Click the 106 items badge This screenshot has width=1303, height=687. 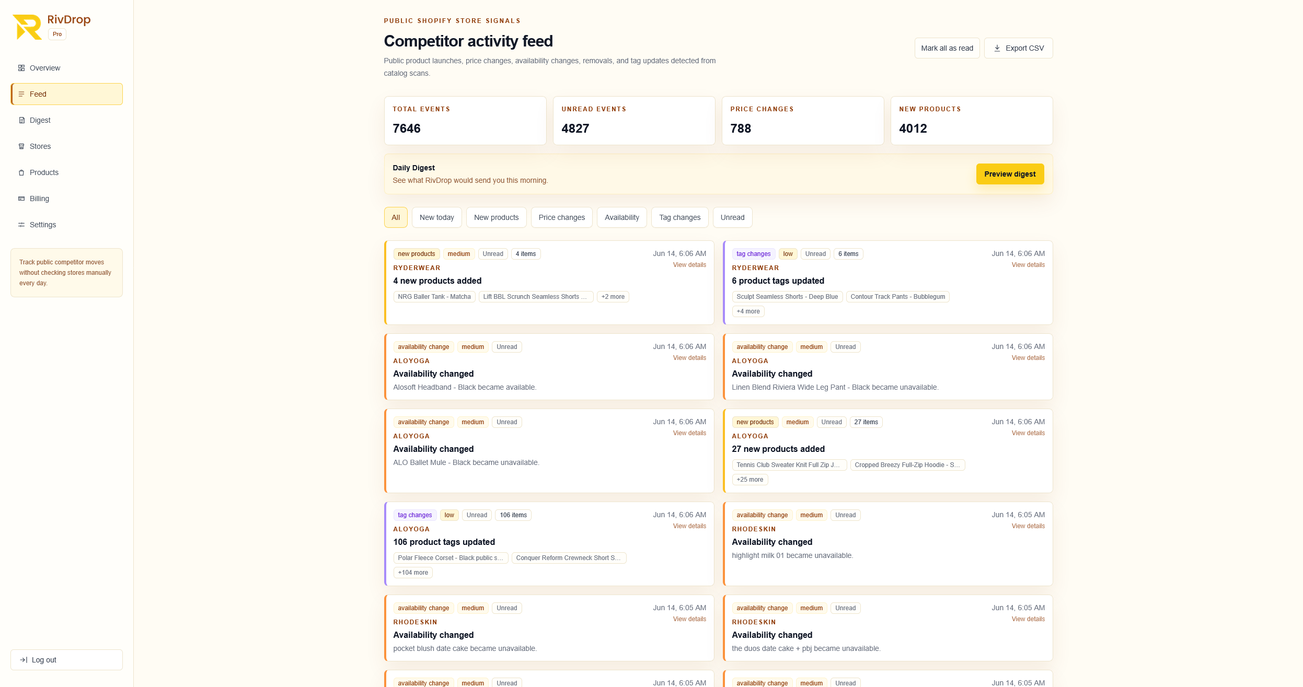click(x=513, y=515)
